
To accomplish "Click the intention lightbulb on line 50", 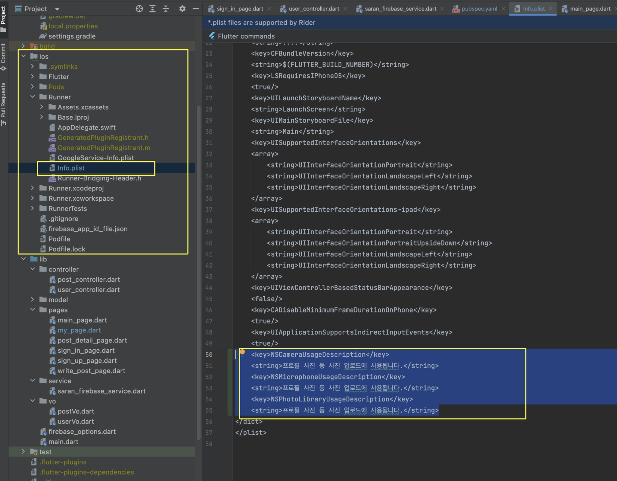I will click(242, 353).
